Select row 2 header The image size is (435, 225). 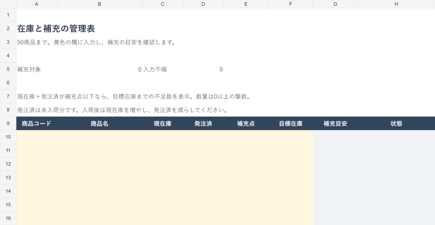tap(8, 28)
